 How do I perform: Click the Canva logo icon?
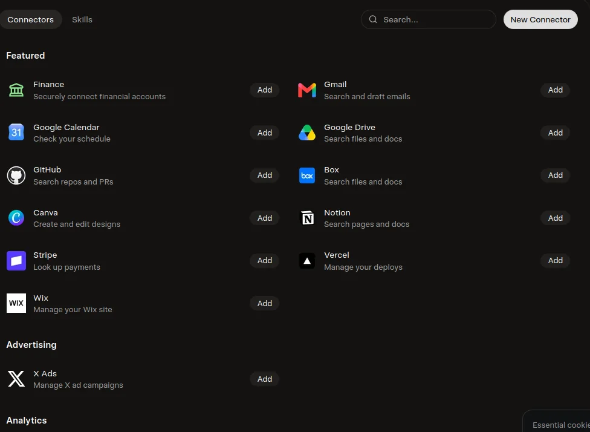(16, 218)
